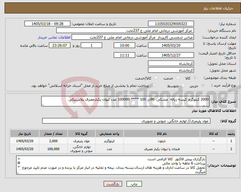Click scroll down arrow in buyer notes box
The width and height of the screenshot is (241, 192).
pos(19,167)
